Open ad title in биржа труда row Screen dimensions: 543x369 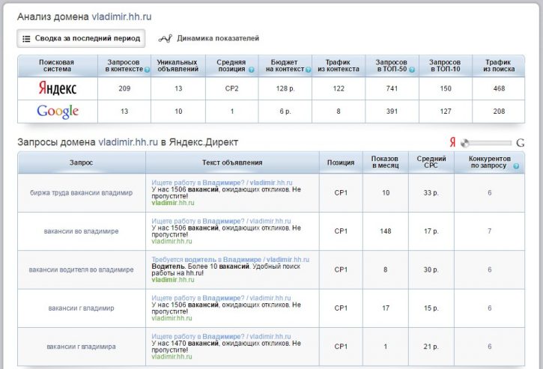[222, 183]
